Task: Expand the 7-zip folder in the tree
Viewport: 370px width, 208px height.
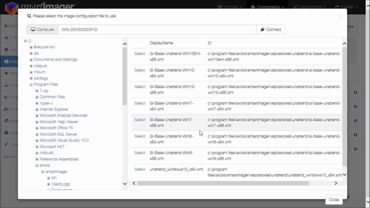Action: point(37,91)
